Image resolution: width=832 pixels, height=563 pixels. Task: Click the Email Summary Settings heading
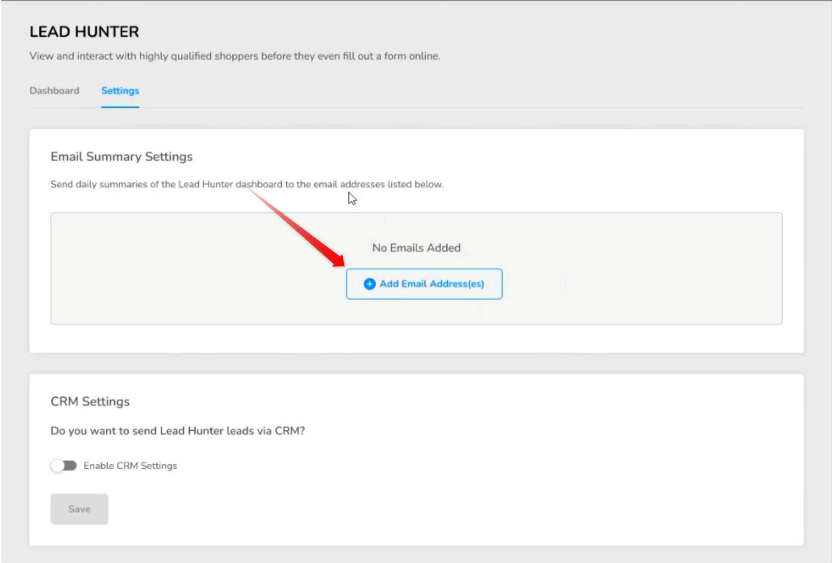click(122, 157)
